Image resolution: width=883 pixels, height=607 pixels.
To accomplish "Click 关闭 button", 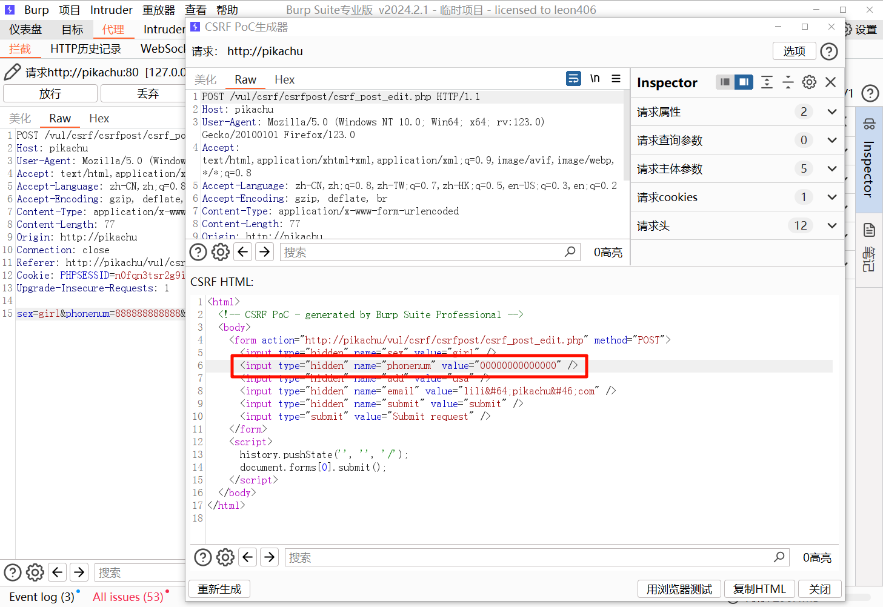I will tap(820, 589).
